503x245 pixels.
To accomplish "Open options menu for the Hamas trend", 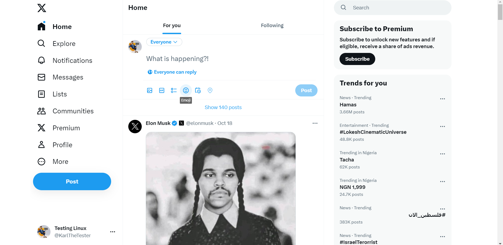I will (x=442, y=99).
